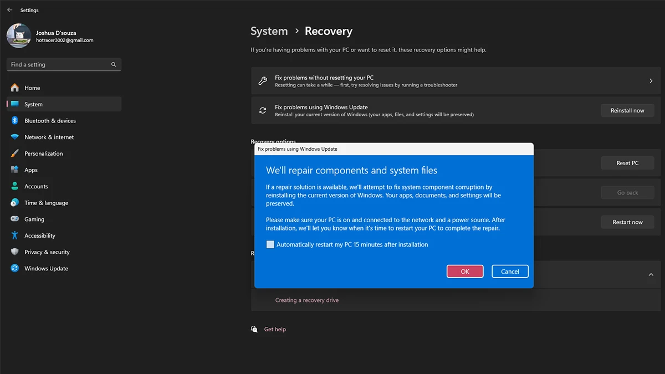Click the Accounts person icon

(x=14, y=186)
